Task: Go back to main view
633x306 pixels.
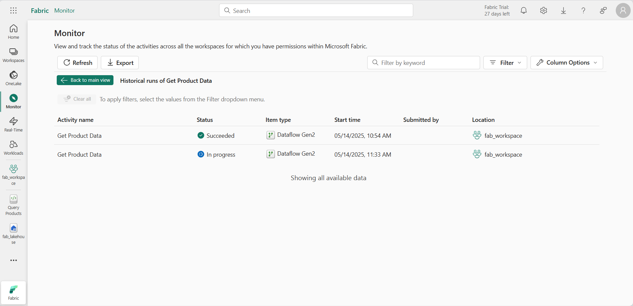Action: [85, 80]
